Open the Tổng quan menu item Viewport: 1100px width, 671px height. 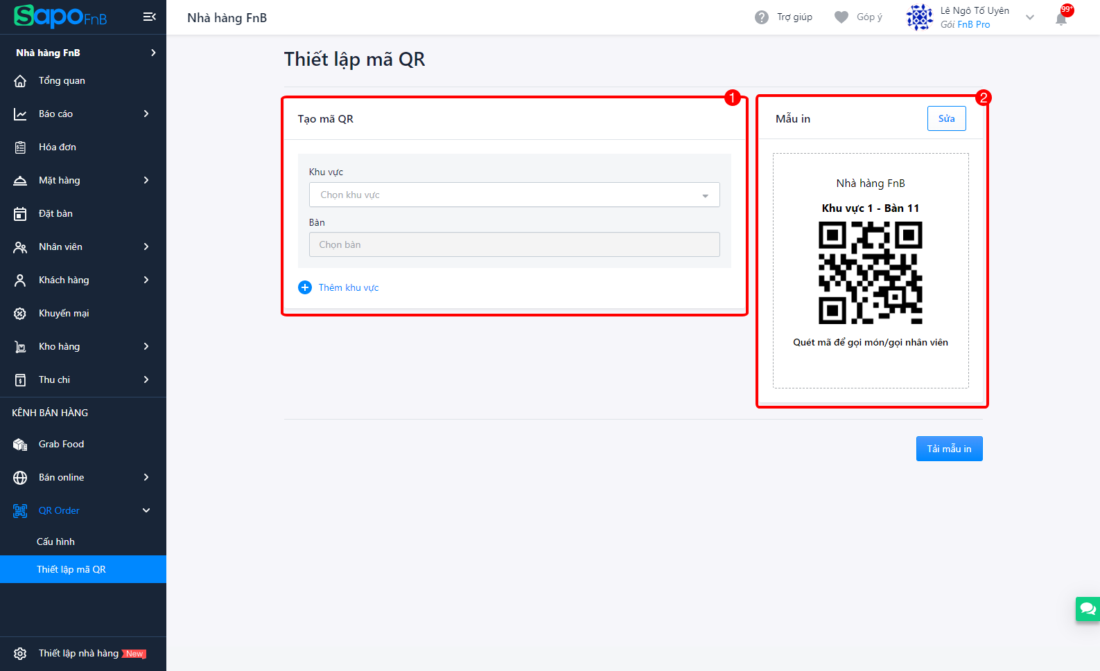point(83,81)
